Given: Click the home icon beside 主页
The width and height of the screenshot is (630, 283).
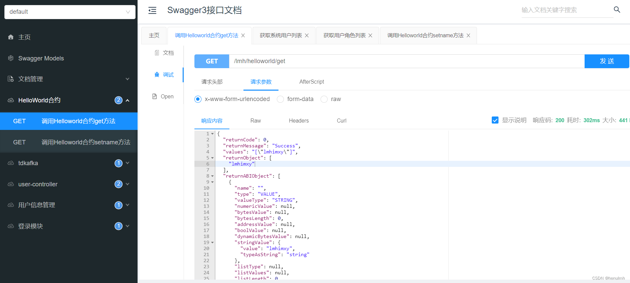Looking at the screenshot, I should (x=11, y=37).
